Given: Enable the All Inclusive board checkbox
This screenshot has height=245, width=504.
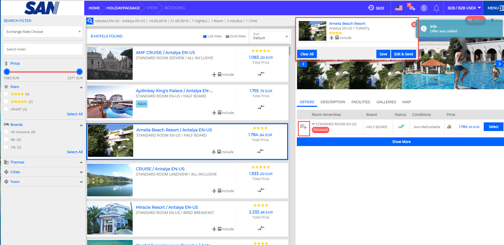Looking at the screenshot, I should [x=6, y=132].
